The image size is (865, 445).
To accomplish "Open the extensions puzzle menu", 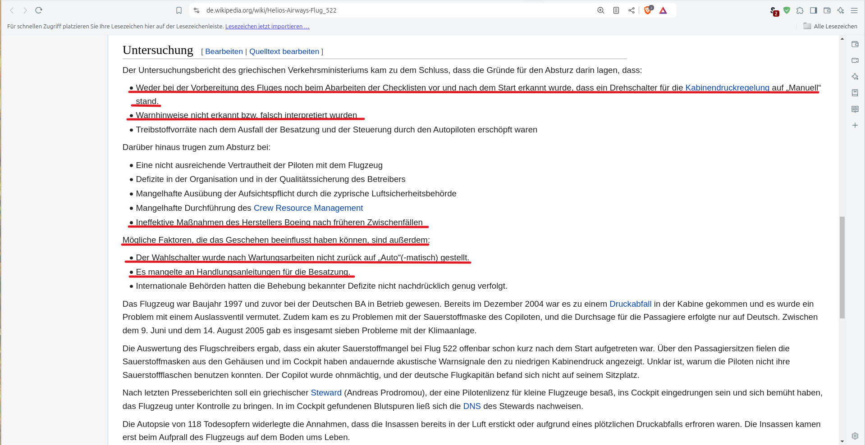I will point(800,10).
